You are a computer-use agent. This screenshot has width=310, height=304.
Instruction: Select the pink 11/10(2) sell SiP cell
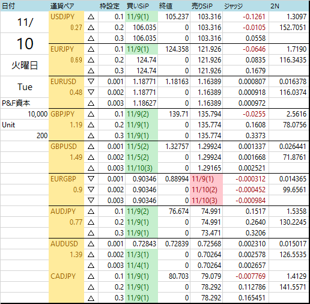click(x=207, y=190)
